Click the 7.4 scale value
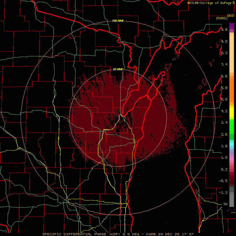The image size is (236, 236). tap(224, 65)
